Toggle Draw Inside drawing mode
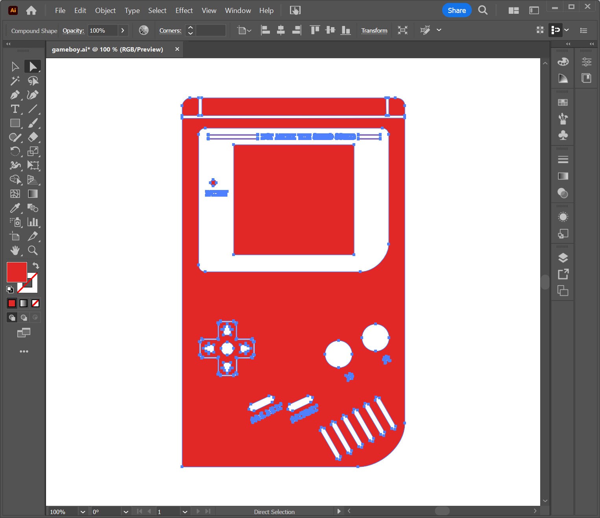600x518 pixels. 35,317
